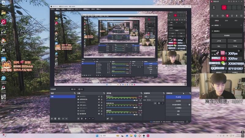The height and width of the screenshot is (138, 245).
Task: Pop out the Controls dock
Action: pyautogui.click(x=190, y=93)
